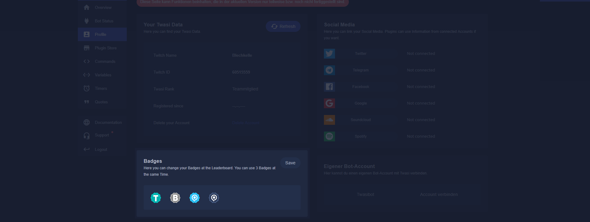Select the gray B badge
This screenshot has height=222, width=590.
pos(175,198)
